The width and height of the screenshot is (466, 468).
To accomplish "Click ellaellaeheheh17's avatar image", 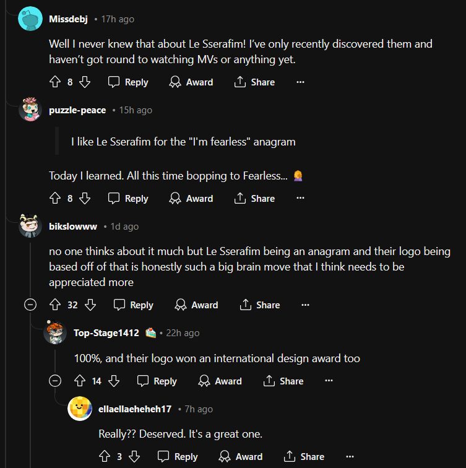I will (x=80, y=409).
